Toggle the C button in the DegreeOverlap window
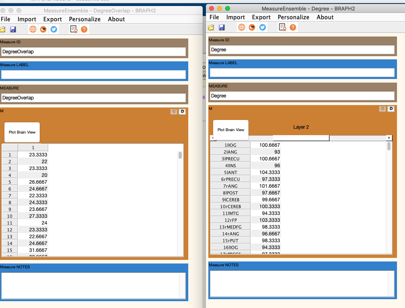This screenshot has height=308, width=405. click(173, 111)
